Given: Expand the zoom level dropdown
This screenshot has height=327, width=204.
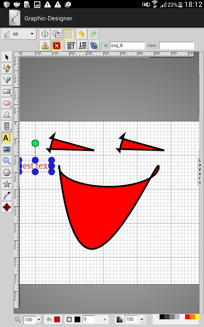Looking at the screenshot, I should click(39, 319).
